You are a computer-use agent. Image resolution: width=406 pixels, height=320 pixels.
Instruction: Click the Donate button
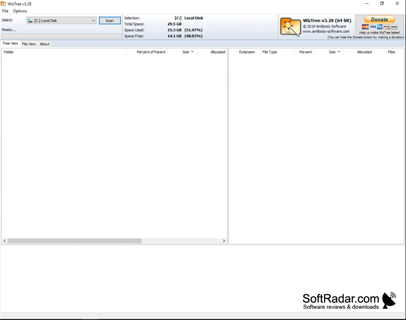[379, 20]
